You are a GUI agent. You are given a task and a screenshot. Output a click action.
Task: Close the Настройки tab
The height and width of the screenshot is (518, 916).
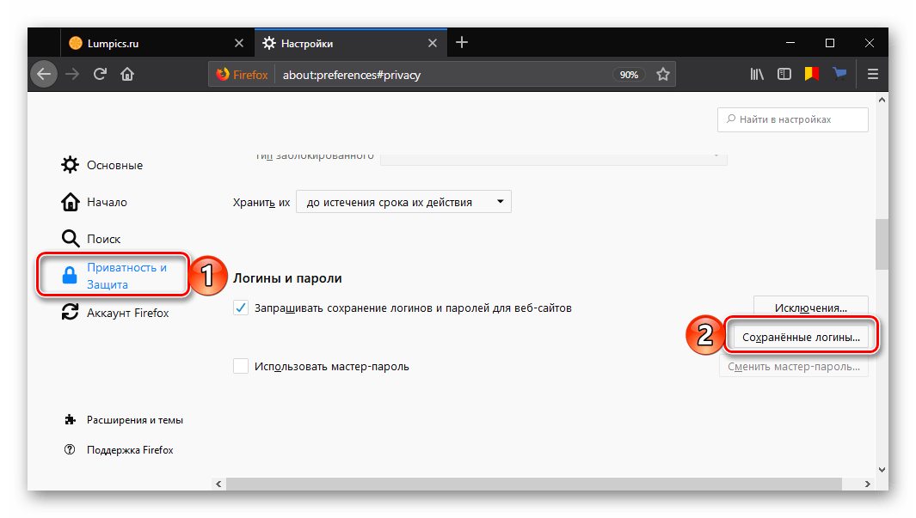433,43
